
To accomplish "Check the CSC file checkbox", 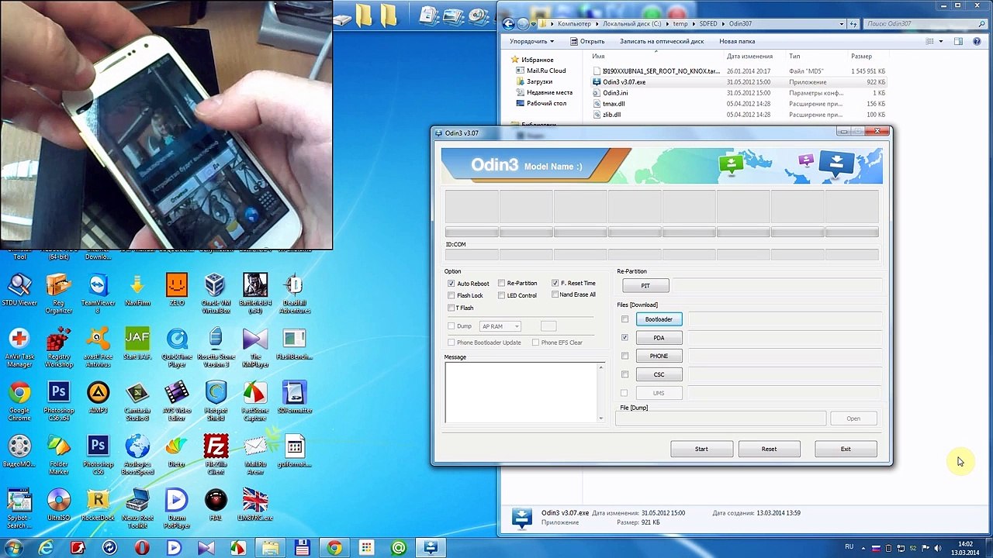I will pyautogui.click(x=625, y=374).
